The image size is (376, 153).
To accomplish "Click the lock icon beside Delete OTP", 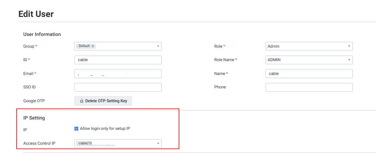I will coord(82,101).
